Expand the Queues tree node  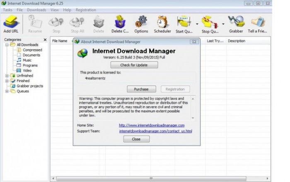[x=7, y=91]
